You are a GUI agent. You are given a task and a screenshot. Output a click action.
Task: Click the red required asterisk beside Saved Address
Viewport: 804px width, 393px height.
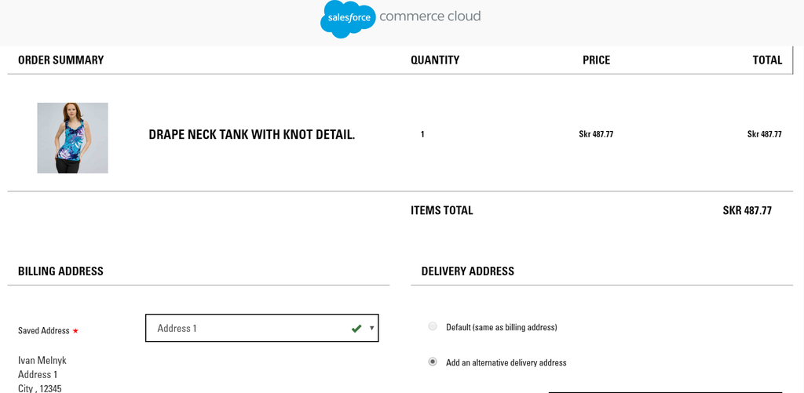pos(75,331)
